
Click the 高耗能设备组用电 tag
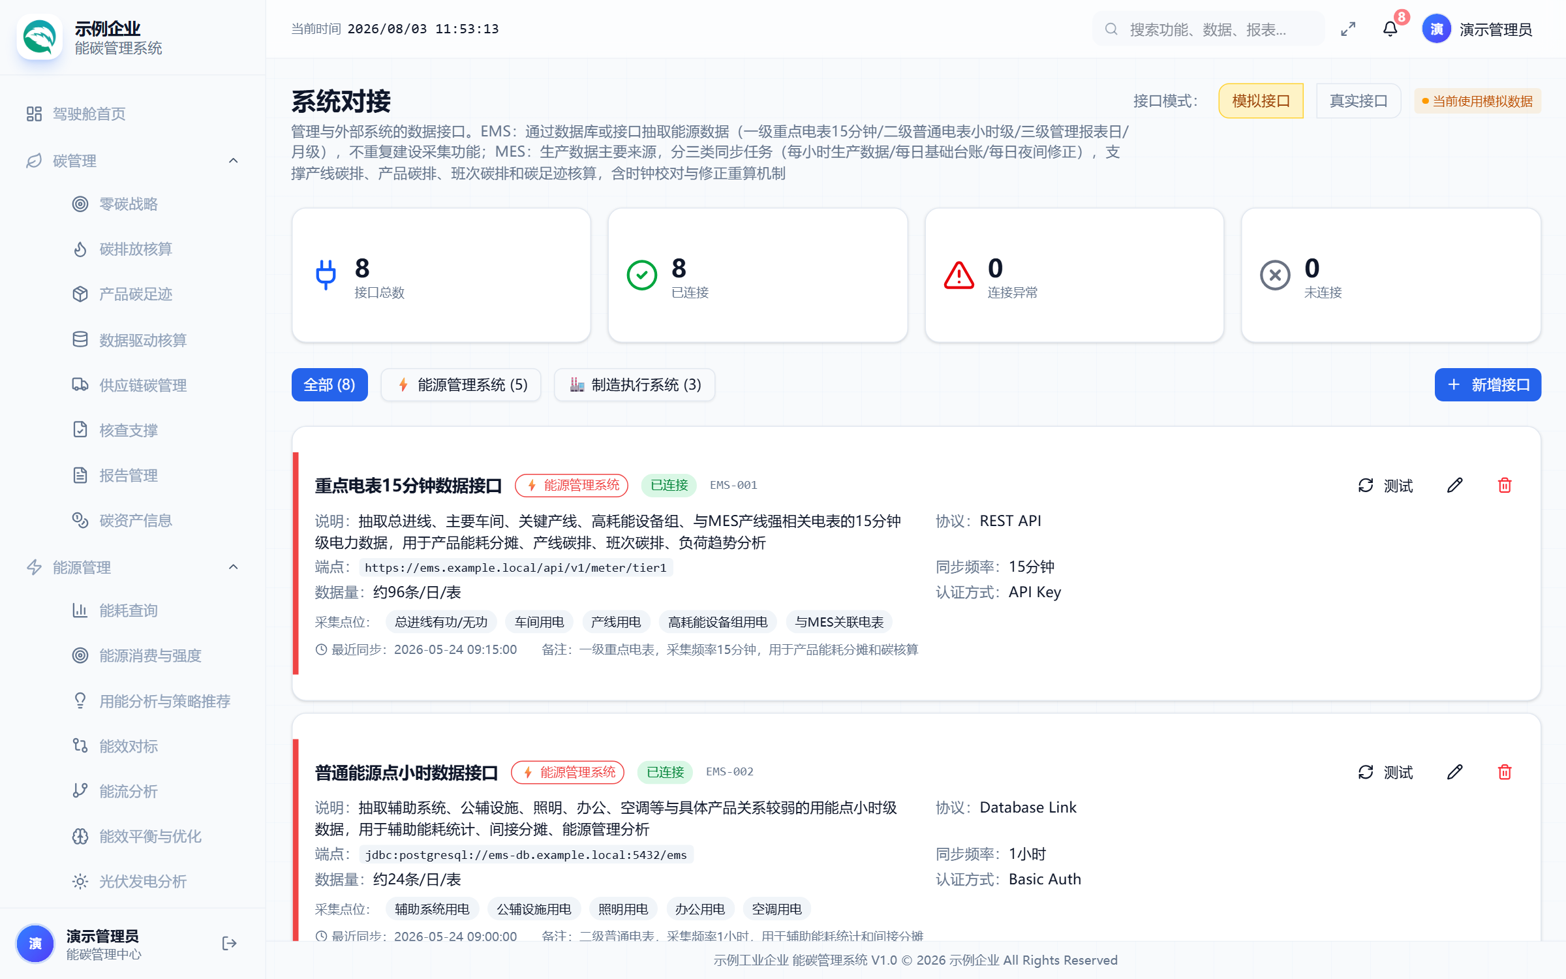click(717, 622)
